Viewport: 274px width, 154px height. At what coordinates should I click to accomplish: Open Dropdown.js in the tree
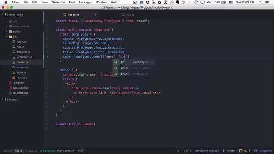pyautogui.click(x=24, y=57)
